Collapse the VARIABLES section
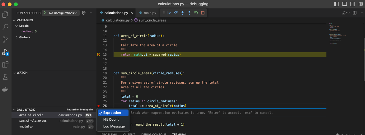365x135 pixels. (x=14, y=20)
